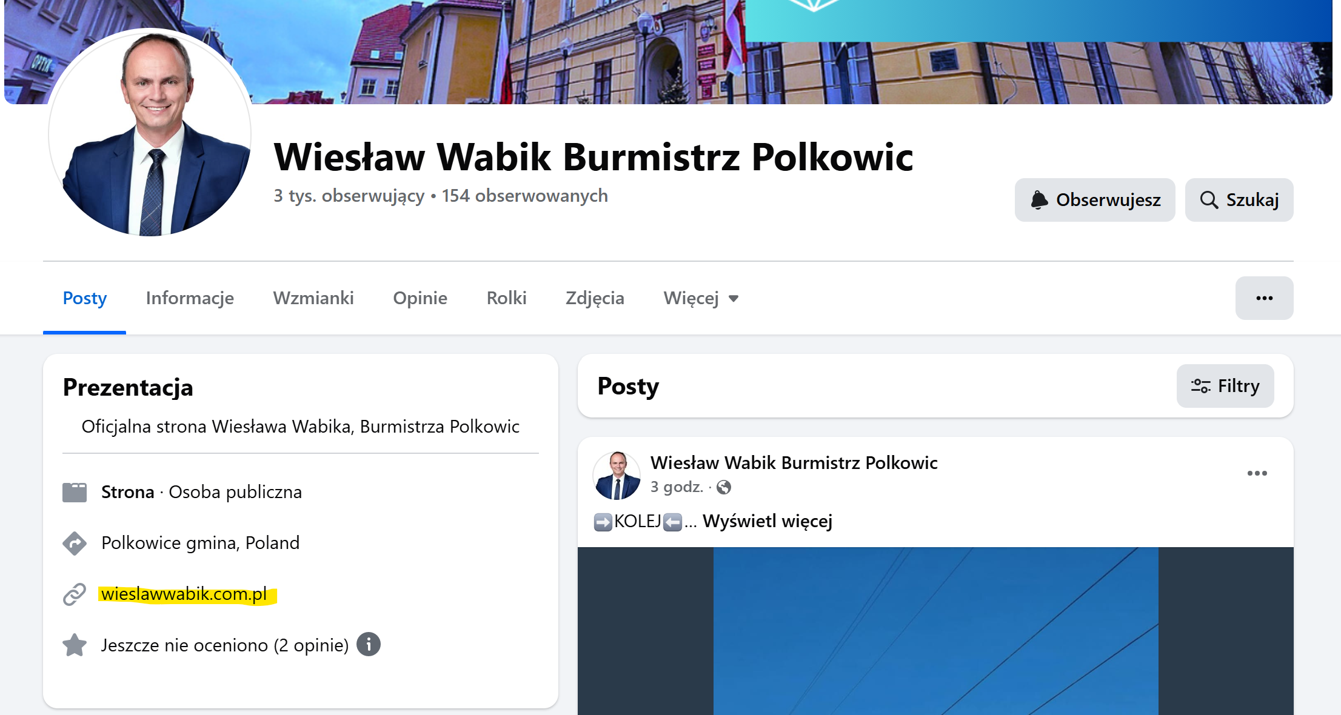Click the bell icon on Obserwujesz button
The height and width of the screenshot is (715, 1341).
click(1039, 200)
